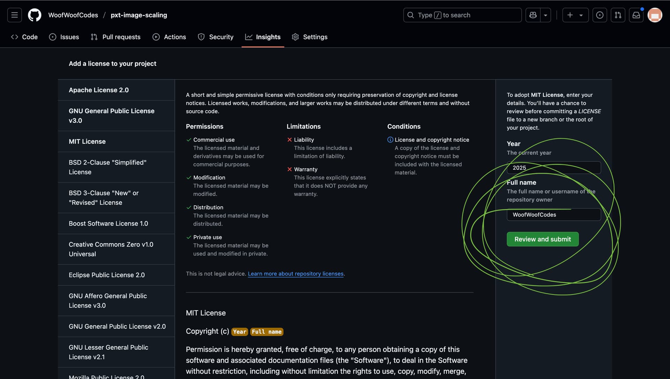Select Apache License 2.0
The height and width of the screenshot is (379, 670).
[116, 90]
